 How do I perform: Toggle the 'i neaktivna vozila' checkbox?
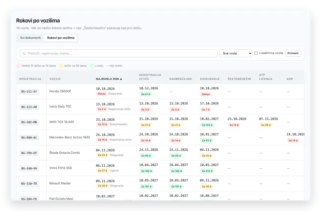point(256,53)
